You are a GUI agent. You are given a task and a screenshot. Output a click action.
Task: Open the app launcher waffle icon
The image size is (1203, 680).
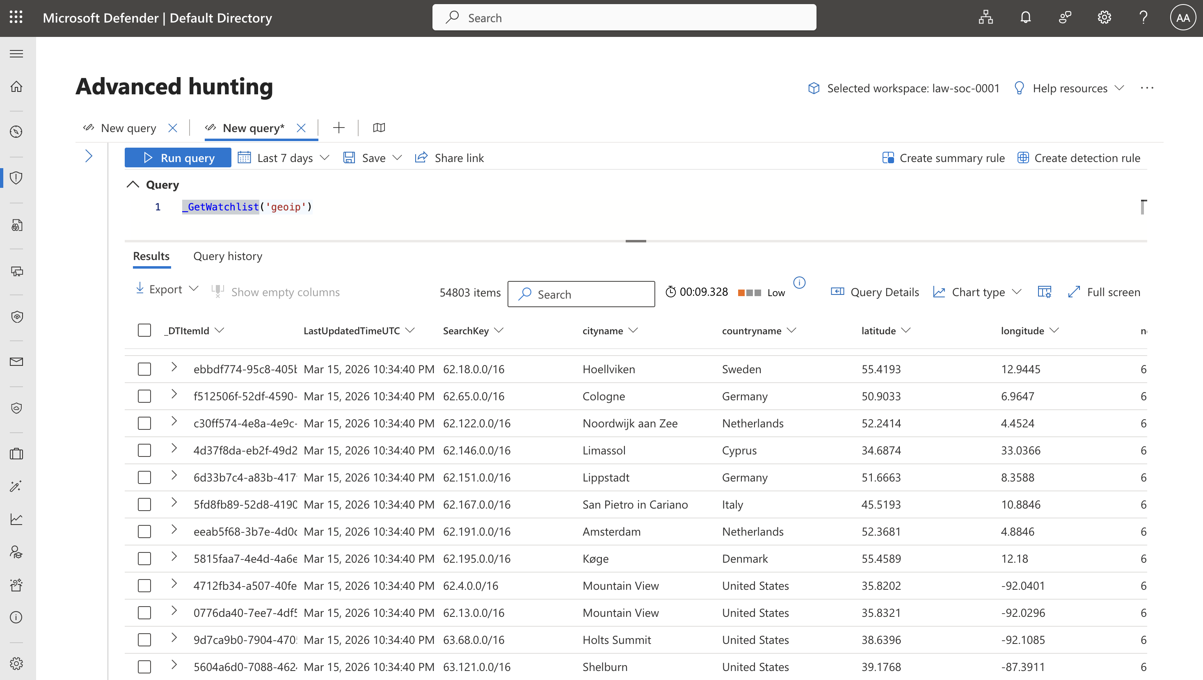tap(16, 18)
